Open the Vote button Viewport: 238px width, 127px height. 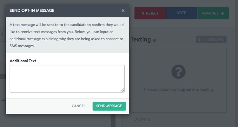[182, 13]
